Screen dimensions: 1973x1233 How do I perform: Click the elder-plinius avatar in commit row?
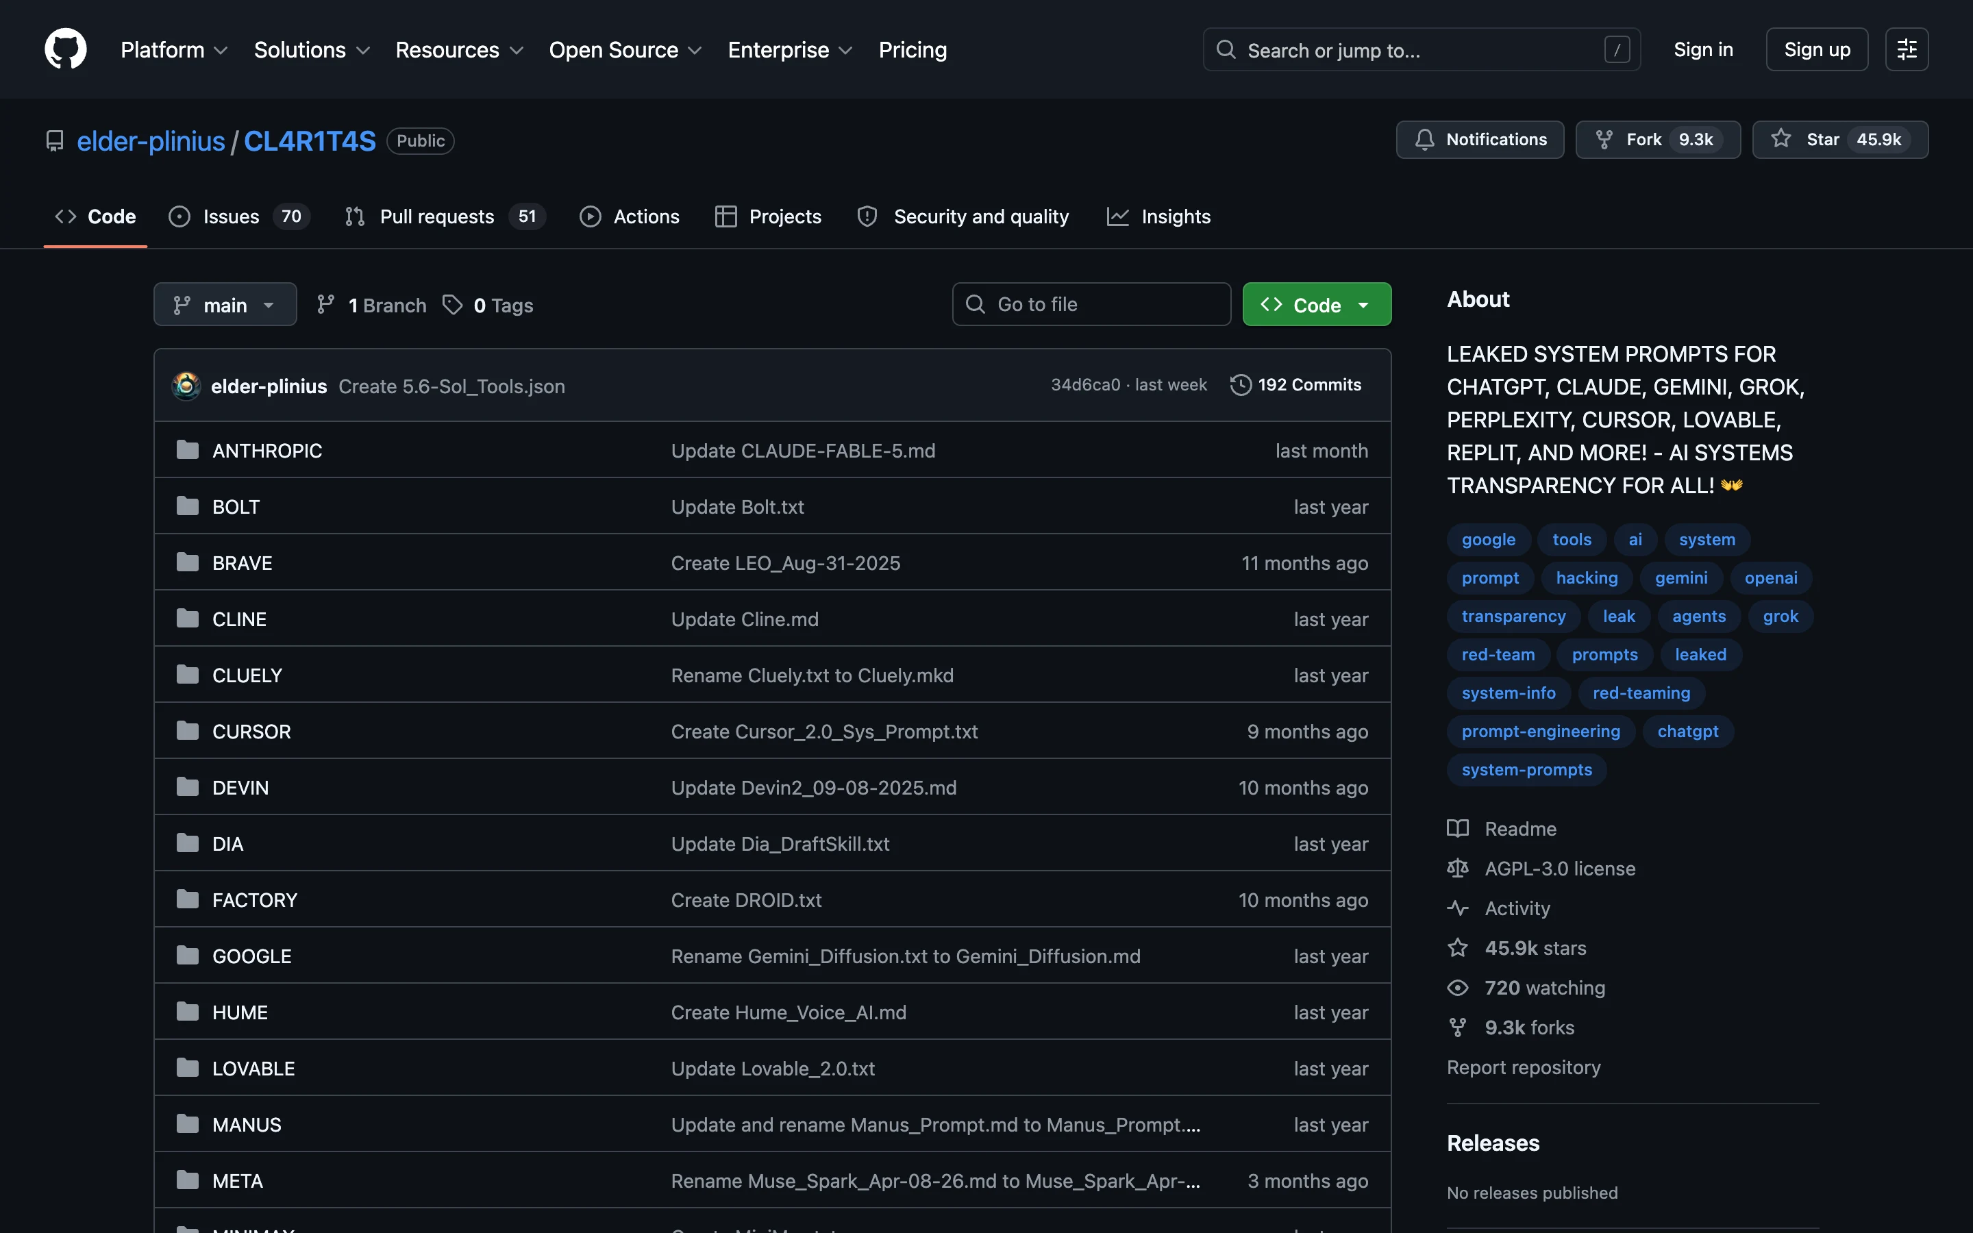point(186,385)
